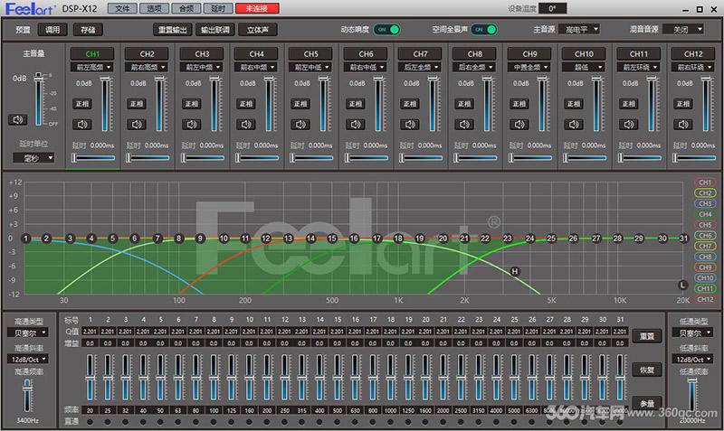
Task: Toggle the CH12 正相 phase button
Action: 683,104
